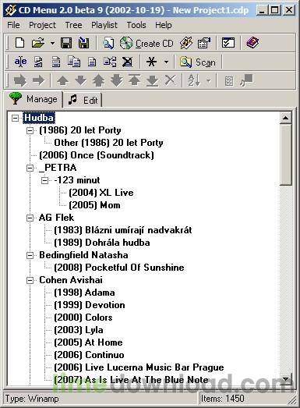Click the stacked pages icon in tree toolbar
This screenshot has height=408, width=300.
coord(56,62)
